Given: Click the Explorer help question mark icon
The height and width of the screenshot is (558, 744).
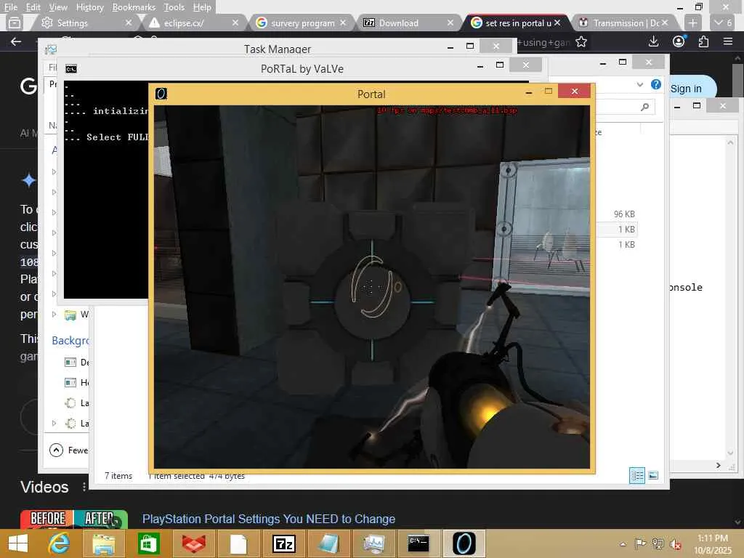Looking at the screenshot, I should (x=656, y=84).
